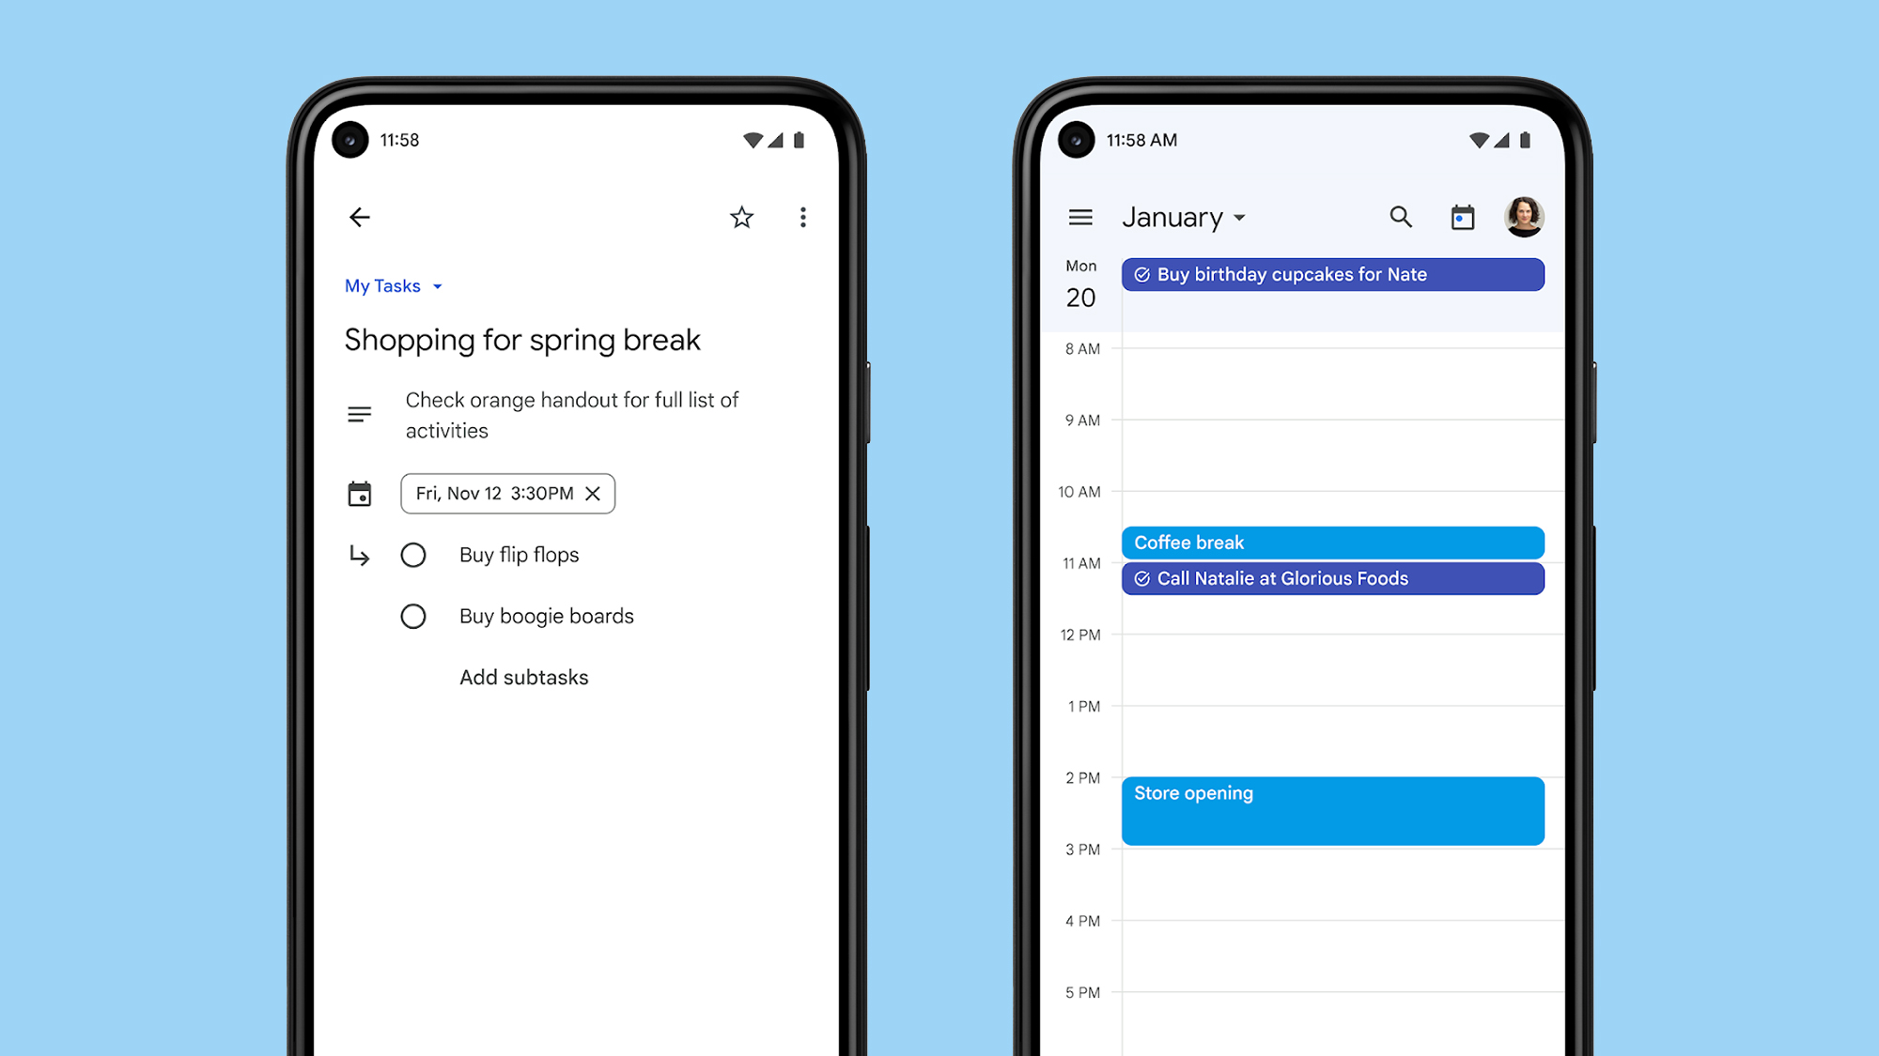Toggle the 'Buy boogie boards' subtask circle
Viewport: 1879px width, 1056px height.
413,615
